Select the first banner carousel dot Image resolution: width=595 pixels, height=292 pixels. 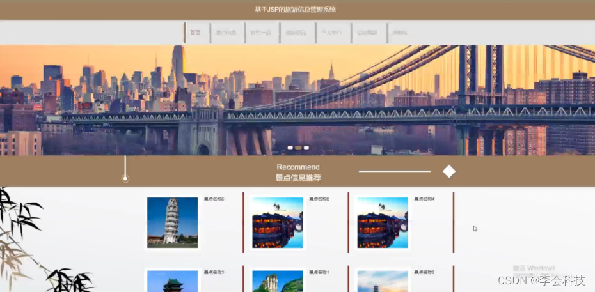290,148
